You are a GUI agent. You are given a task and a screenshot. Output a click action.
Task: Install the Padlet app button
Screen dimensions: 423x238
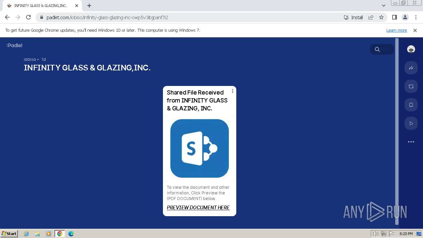(353, 18)
